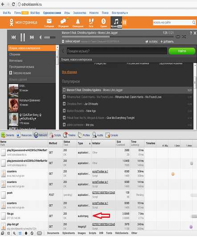
Task: Filter network requests by Images
Action: click(x=82, y=233)
